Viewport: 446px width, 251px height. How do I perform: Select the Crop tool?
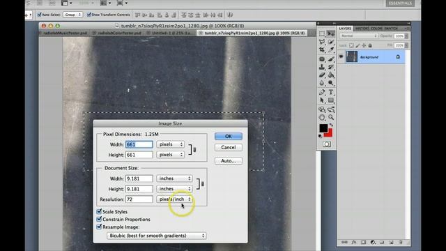(x=322, y=50)
